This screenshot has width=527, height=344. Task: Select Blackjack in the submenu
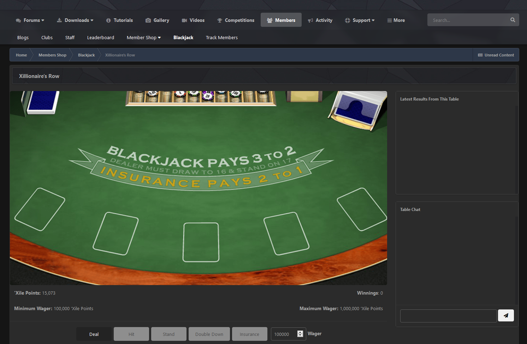[x=183, y=37]
